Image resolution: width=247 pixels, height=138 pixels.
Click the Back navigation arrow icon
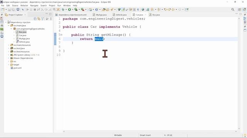pyautogui.click(x=173, y=10)
